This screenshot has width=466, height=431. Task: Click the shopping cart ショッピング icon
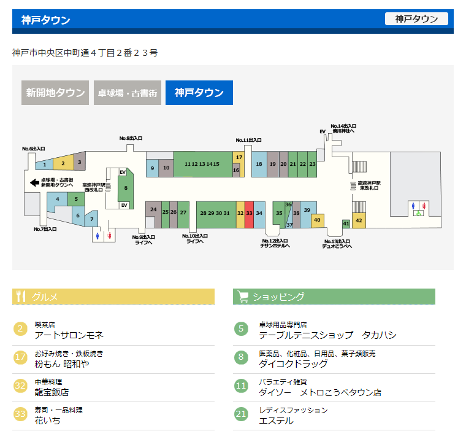243,297
